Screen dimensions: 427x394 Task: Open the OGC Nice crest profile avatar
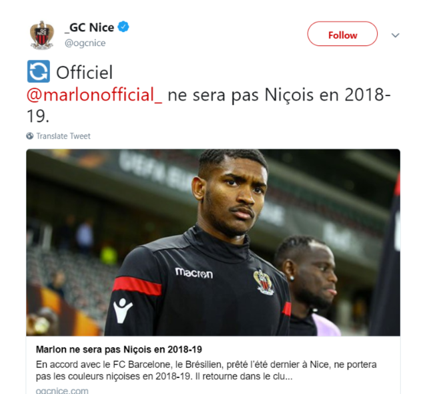pyautogui.click(x=41, y=35)
